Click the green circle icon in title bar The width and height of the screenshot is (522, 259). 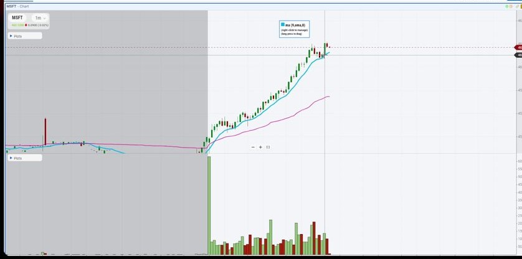pos(507,6)
